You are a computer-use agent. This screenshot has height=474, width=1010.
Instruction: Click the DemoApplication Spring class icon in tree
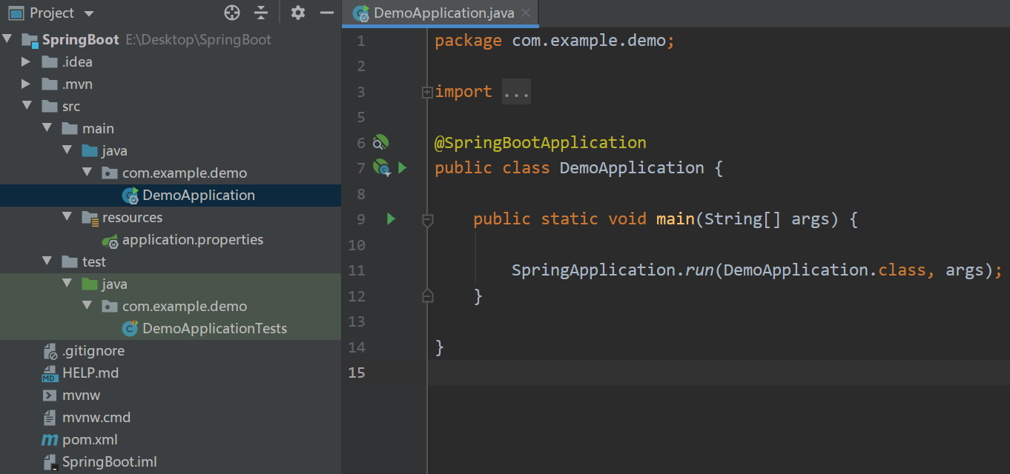[x=131, y=196]
